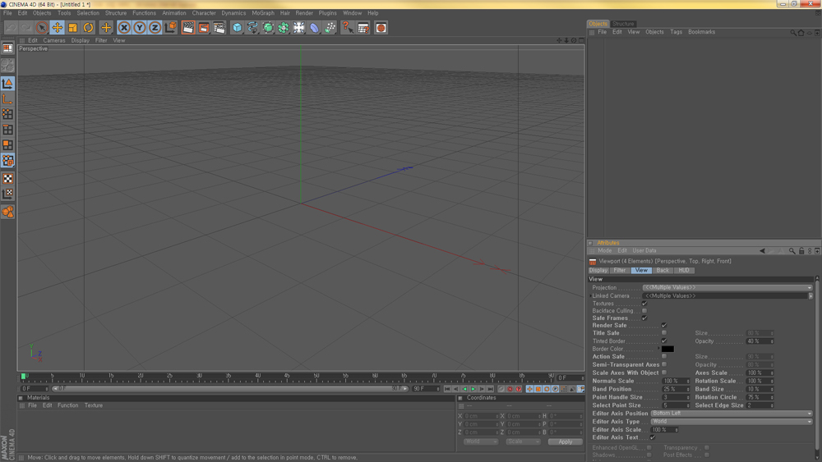The width and height of the screenshot is (822, 462).
Task: Toggle the X axis lock icon
Action: tap(124, 28)
